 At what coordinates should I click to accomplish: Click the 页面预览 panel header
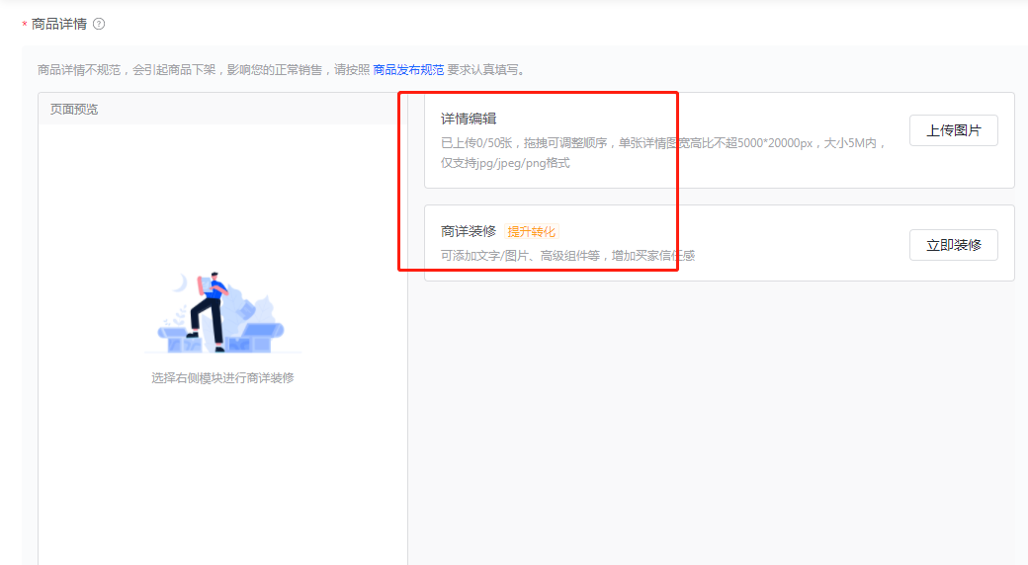tap(74, 110)
